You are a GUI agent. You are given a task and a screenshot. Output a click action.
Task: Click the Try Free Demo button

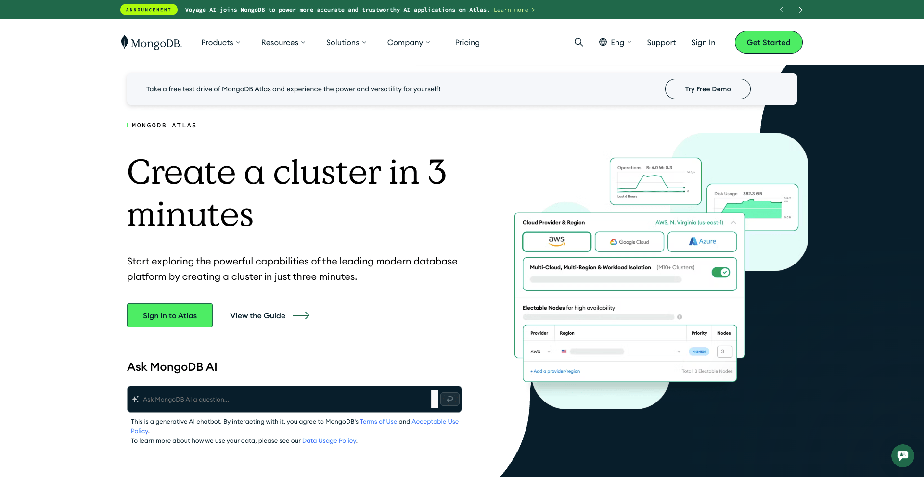[x=707, y=89]
